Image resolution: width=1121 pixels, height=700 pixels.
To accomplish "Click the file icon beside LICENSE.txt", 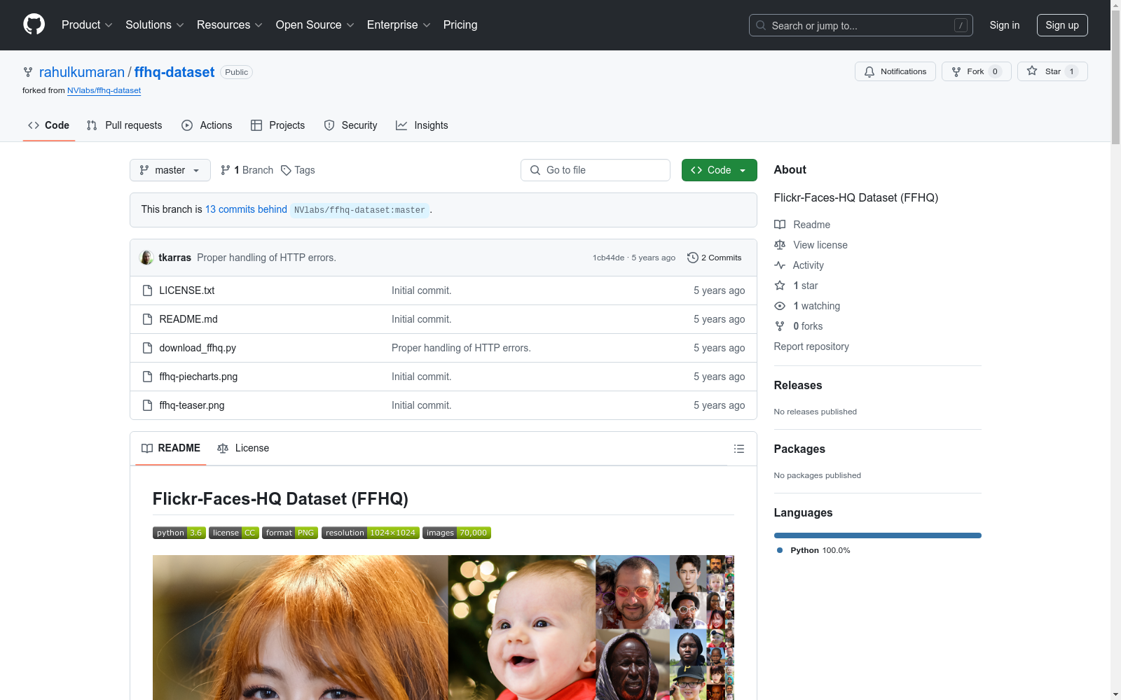I will click(x=147, y=290).
